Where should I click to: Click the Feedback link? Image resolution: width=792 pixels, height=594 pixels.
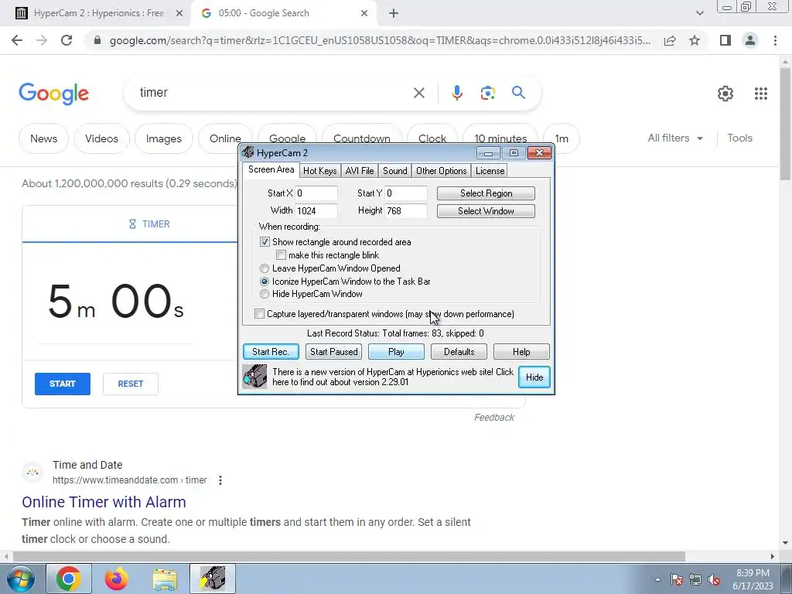pyautogui.click(x=494, y=417)
